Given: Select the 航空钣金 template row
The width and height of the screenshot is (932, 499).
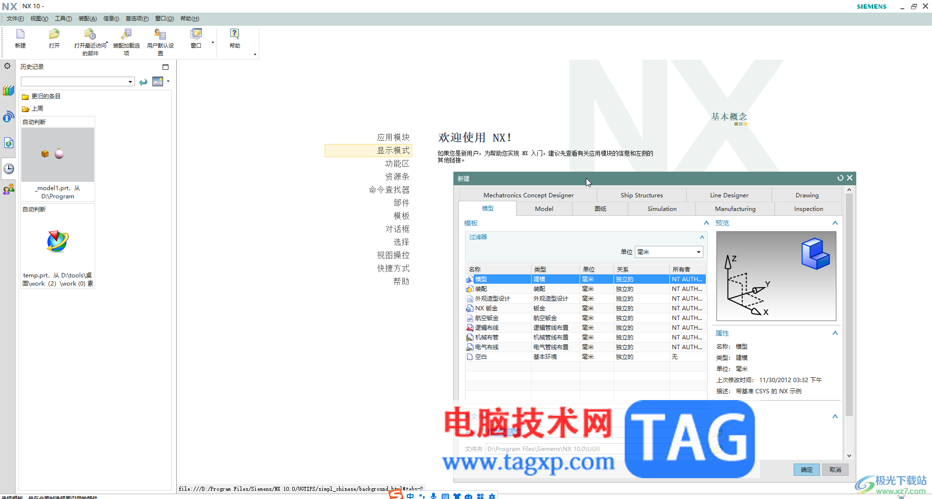Looking at the screenshot, I should [585, 318].
